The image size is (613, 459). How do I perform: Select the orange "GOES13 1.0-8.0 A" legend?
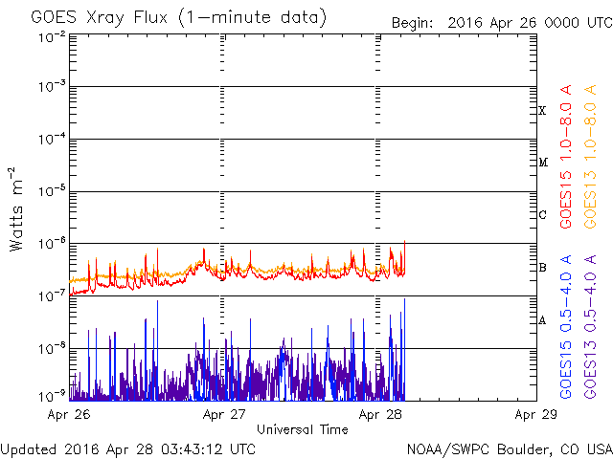click(590, 157)
